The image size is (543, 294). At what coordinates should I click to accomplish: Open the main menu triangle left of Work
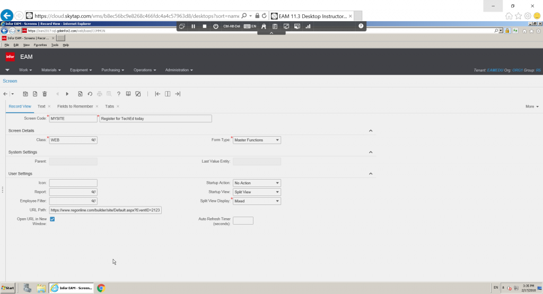[7, 70]
